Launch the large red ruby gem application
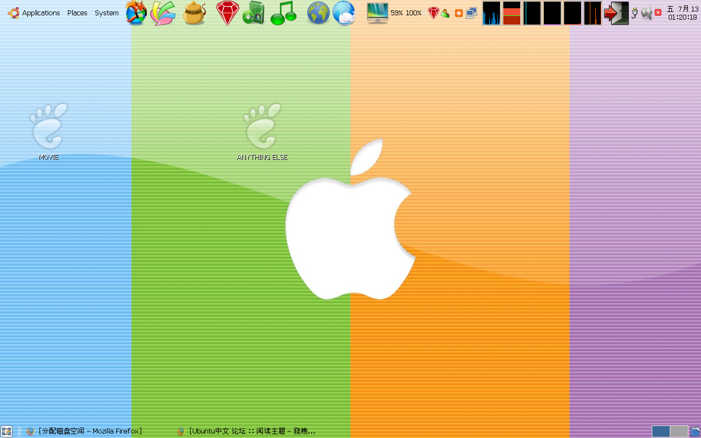Image resolution: width=701 pixels, height=438 pixels. (227, 13)
